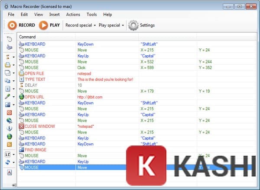This screenshot has height=190, width=260.
Task: Open the File menu
Action: pyautogui.click(x=11, y=15)
